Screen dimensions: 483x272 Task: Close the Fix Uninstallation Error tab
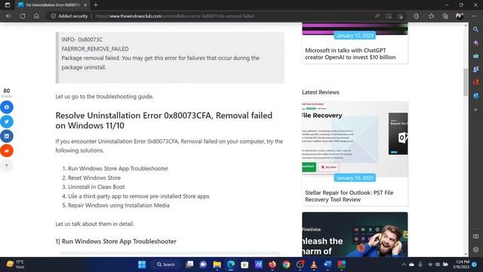pos(85,5)
